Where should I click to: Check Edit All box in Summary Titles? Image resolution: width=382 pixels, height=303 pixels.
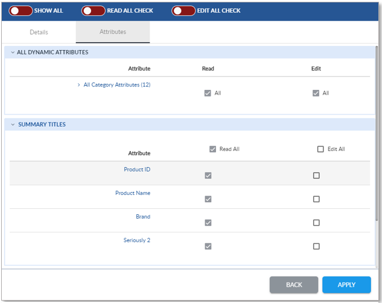(320, 149)
